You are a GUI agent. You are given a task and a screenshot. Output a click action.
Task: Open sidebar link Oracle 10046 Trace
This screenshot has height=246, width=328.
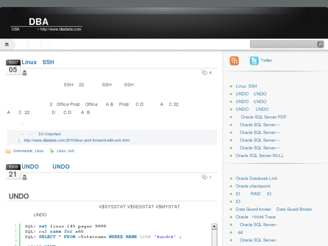point(256,217)
